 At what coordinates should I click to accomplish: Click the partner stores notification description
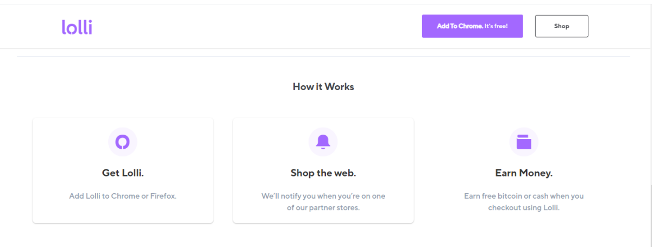pyautogui.click(x=323, y=201)
